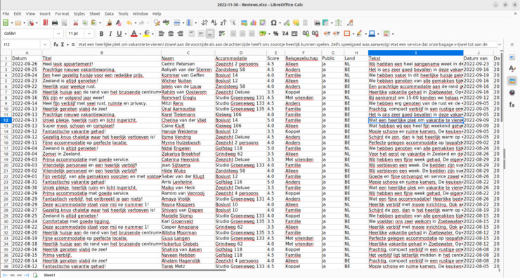Click the Add Decimal Place icon
This screenshot has height=278, width=520.
[306, 34]
